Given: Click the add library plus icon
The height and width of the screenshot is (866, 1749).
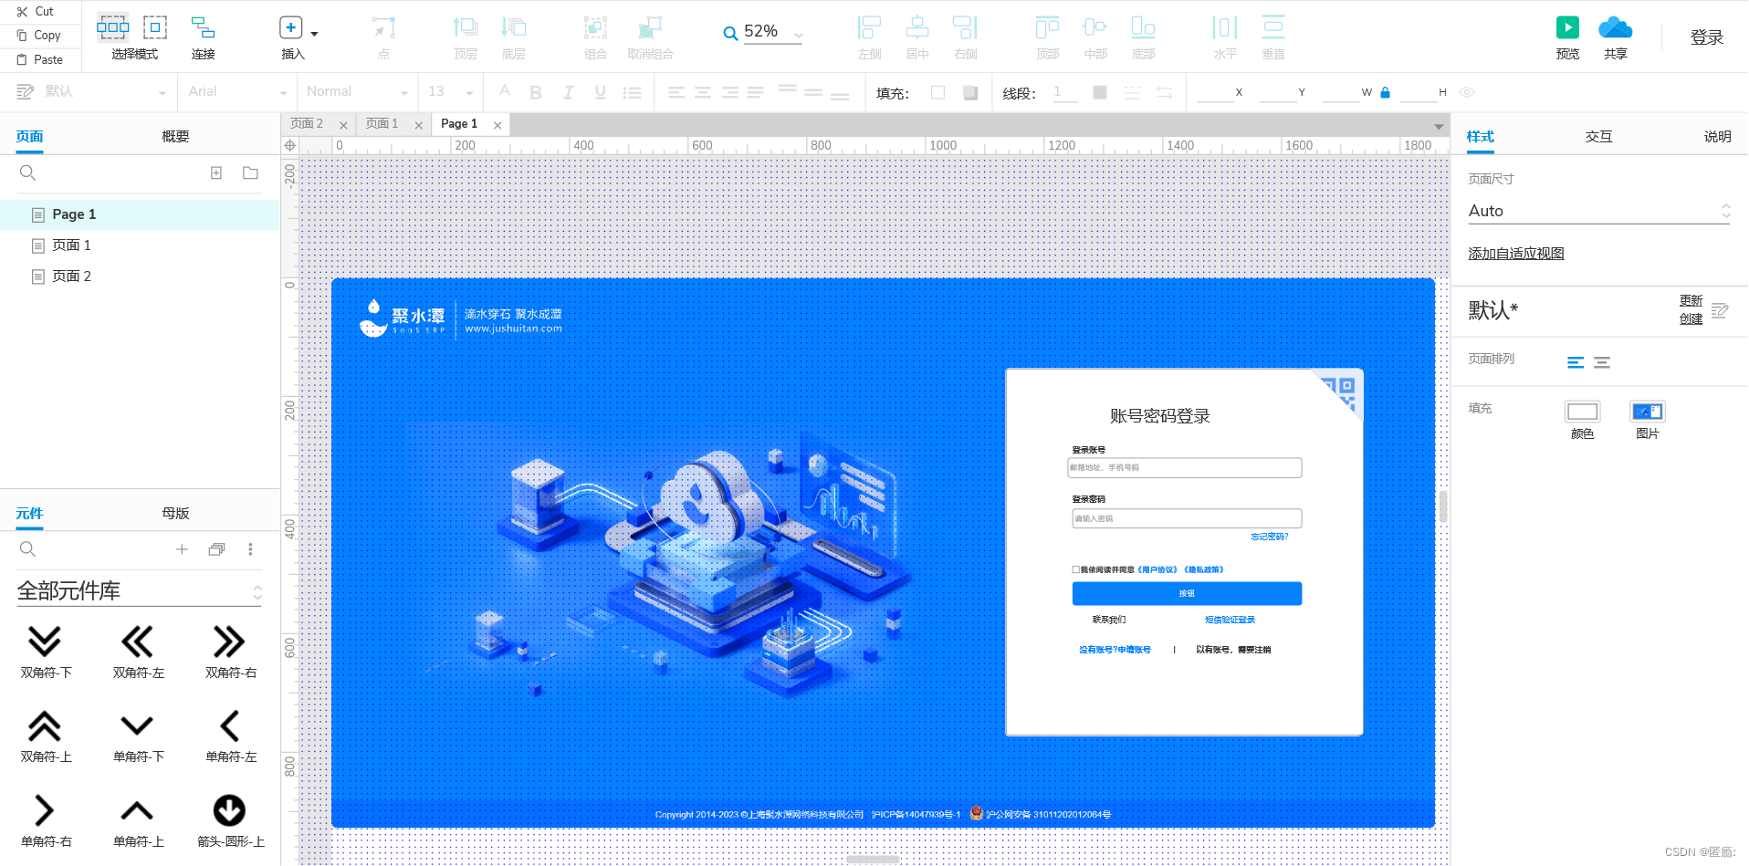Looking at the screenshot, I should coord(182,548).
